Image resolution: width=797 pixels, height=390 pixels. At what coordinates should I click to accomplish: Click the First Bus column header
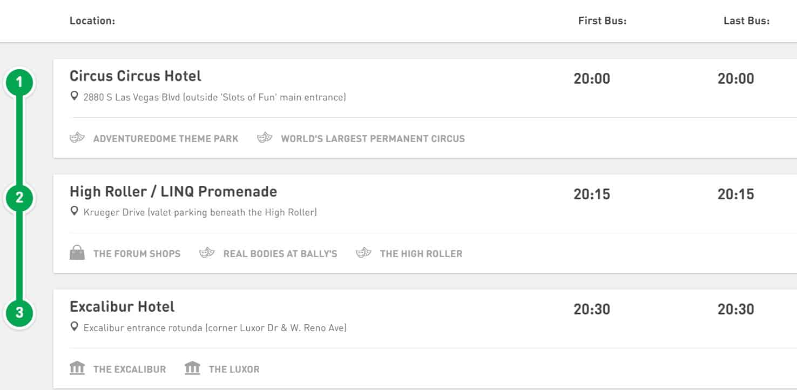(602, 21)
